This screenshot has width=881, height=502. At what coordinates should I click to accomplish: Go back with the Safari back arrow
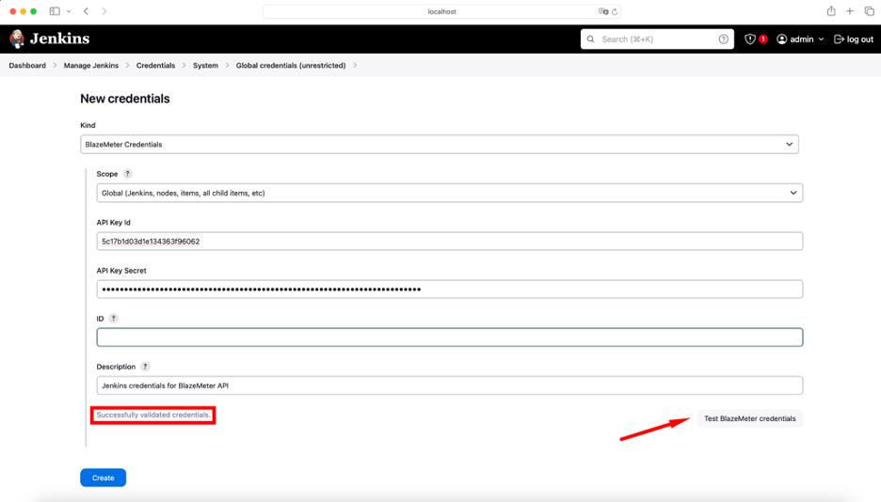tap(86, 11)
